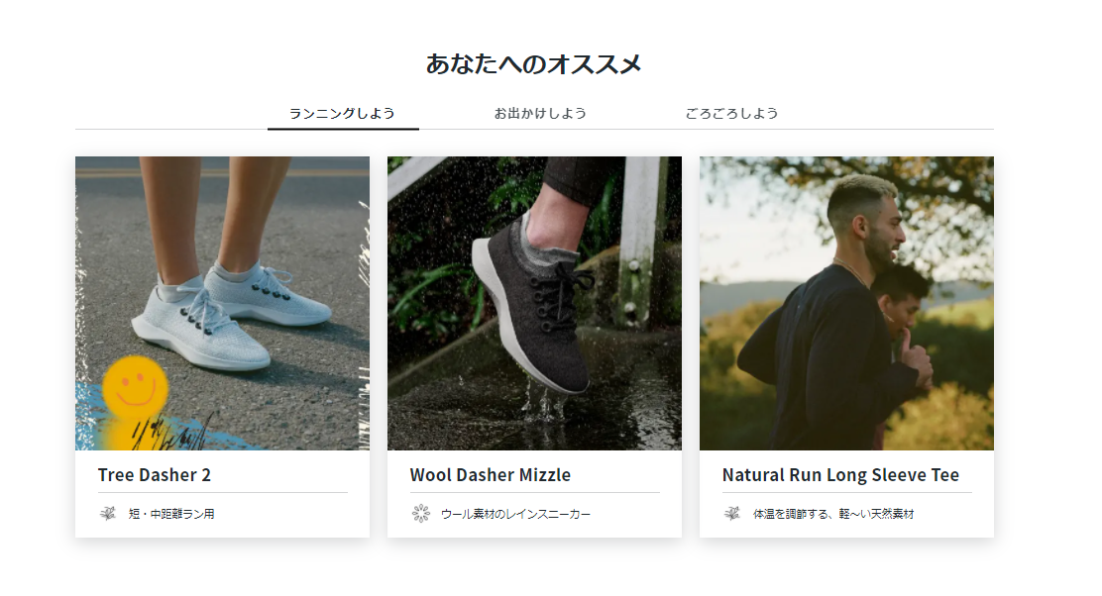View the Natural Run Long Sleeve Tee photo
The width and height of the screenshot is (1102, 596).
pos(846,303)
